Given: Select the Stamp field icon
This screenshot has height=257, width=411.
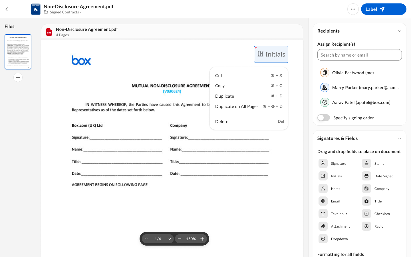Looking at the screenshot, I should [366, 163].
